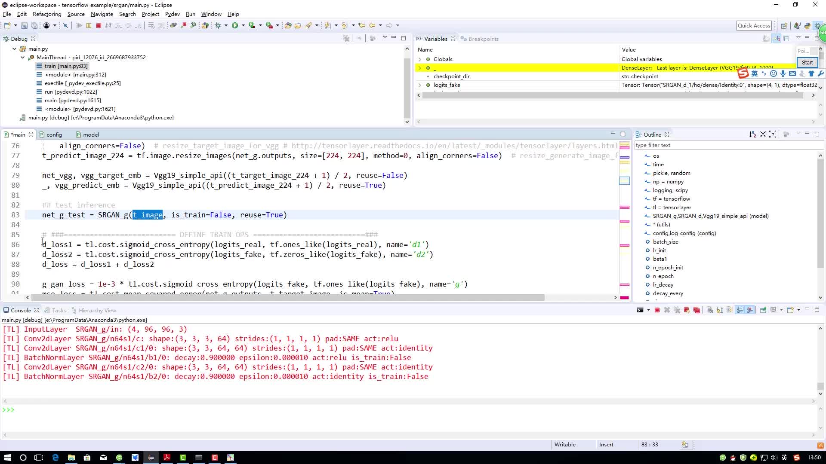Click the green Run button

coord(235,25)
